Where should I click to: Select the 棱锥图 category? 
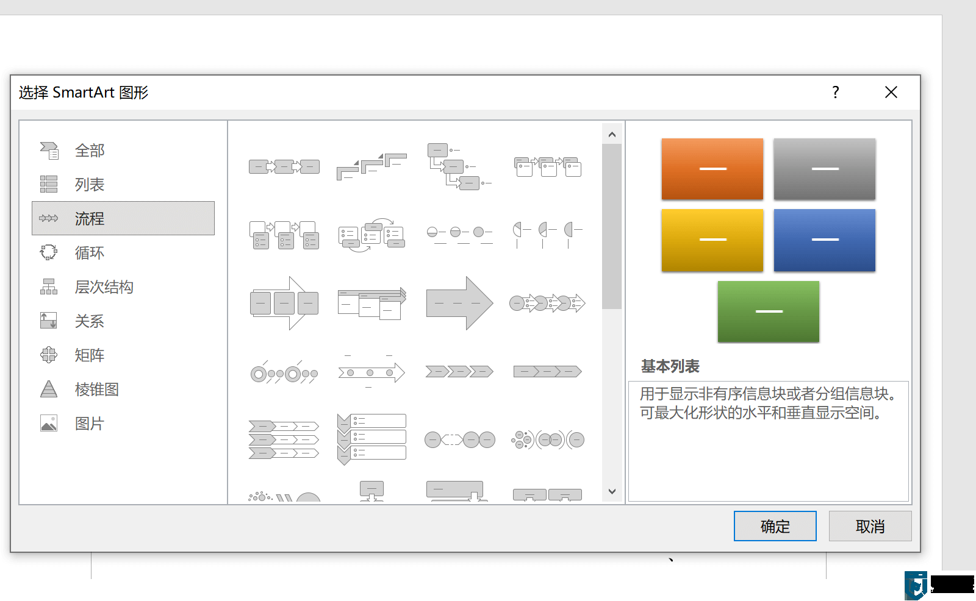pyautogui.click(x=123, y=389)
